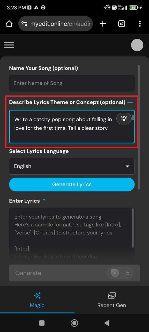This screenshot has width=149, height=332.
Task: Tap the profile avatar circle
Action: point(137,45)
